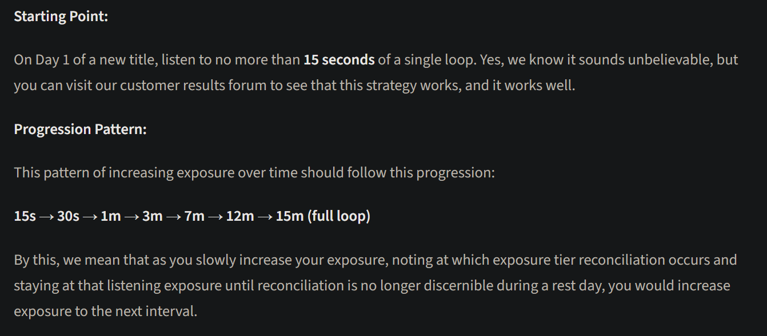Click the words "On Day 1"
Viewport: 767px width, 336px height.
(x=37, y=60)
